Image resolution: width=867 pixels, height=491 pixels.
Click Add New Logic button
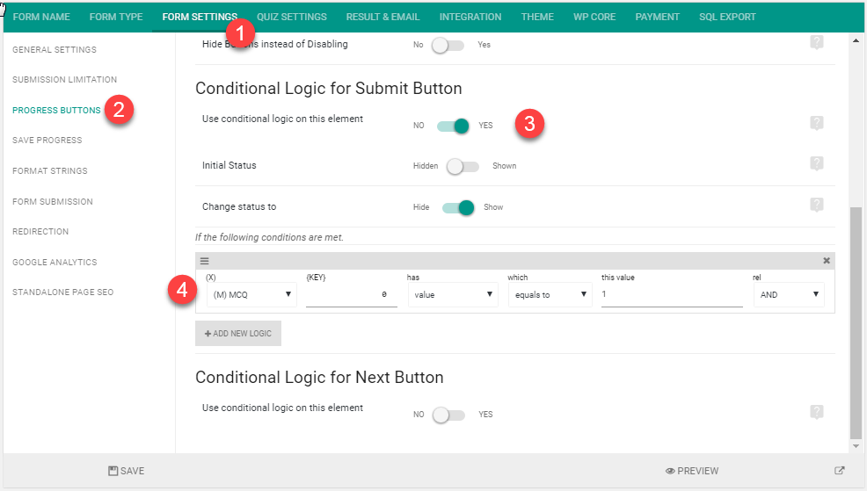point(238,334)
